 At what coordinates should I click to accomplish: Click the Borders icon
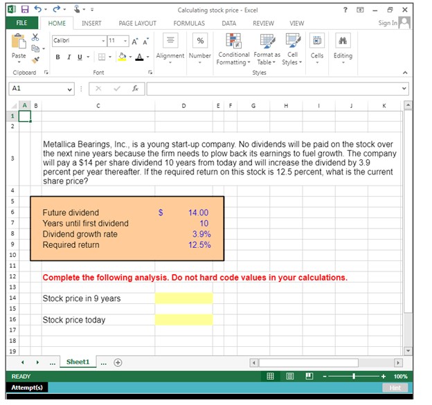[102, 57]
